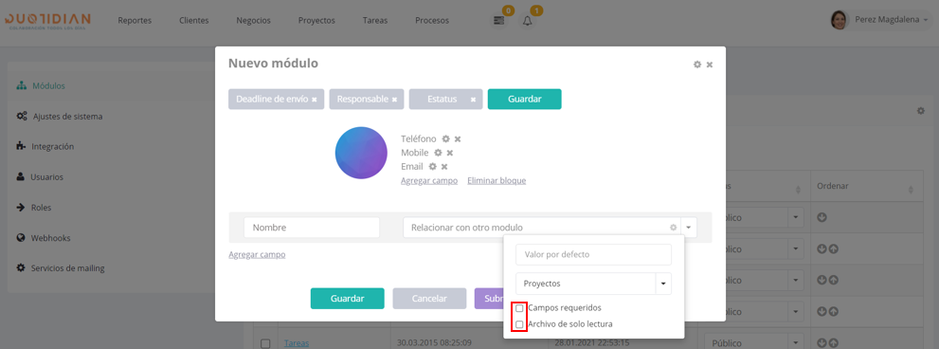Image resolution: width=939 pixels, height=349 pixels.
Task: Expand the Proyectos dropdown arrow
Action: 663,284
